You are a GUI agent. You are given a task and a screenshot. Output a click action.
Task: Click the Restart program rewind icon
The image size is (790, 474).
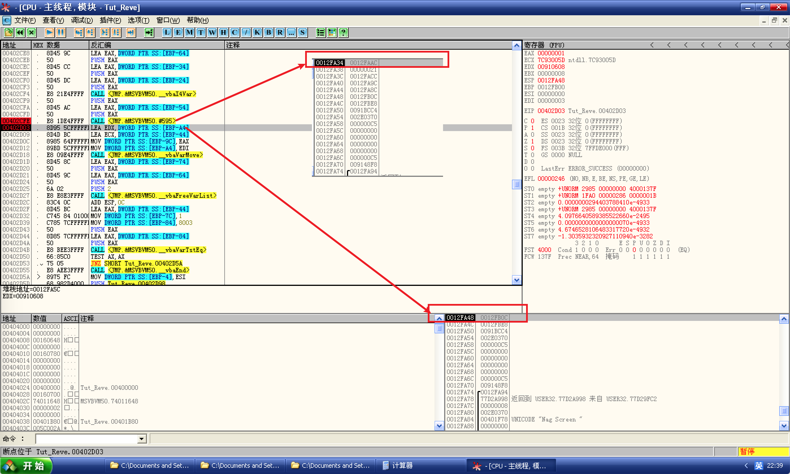click(x=20, y=32)
